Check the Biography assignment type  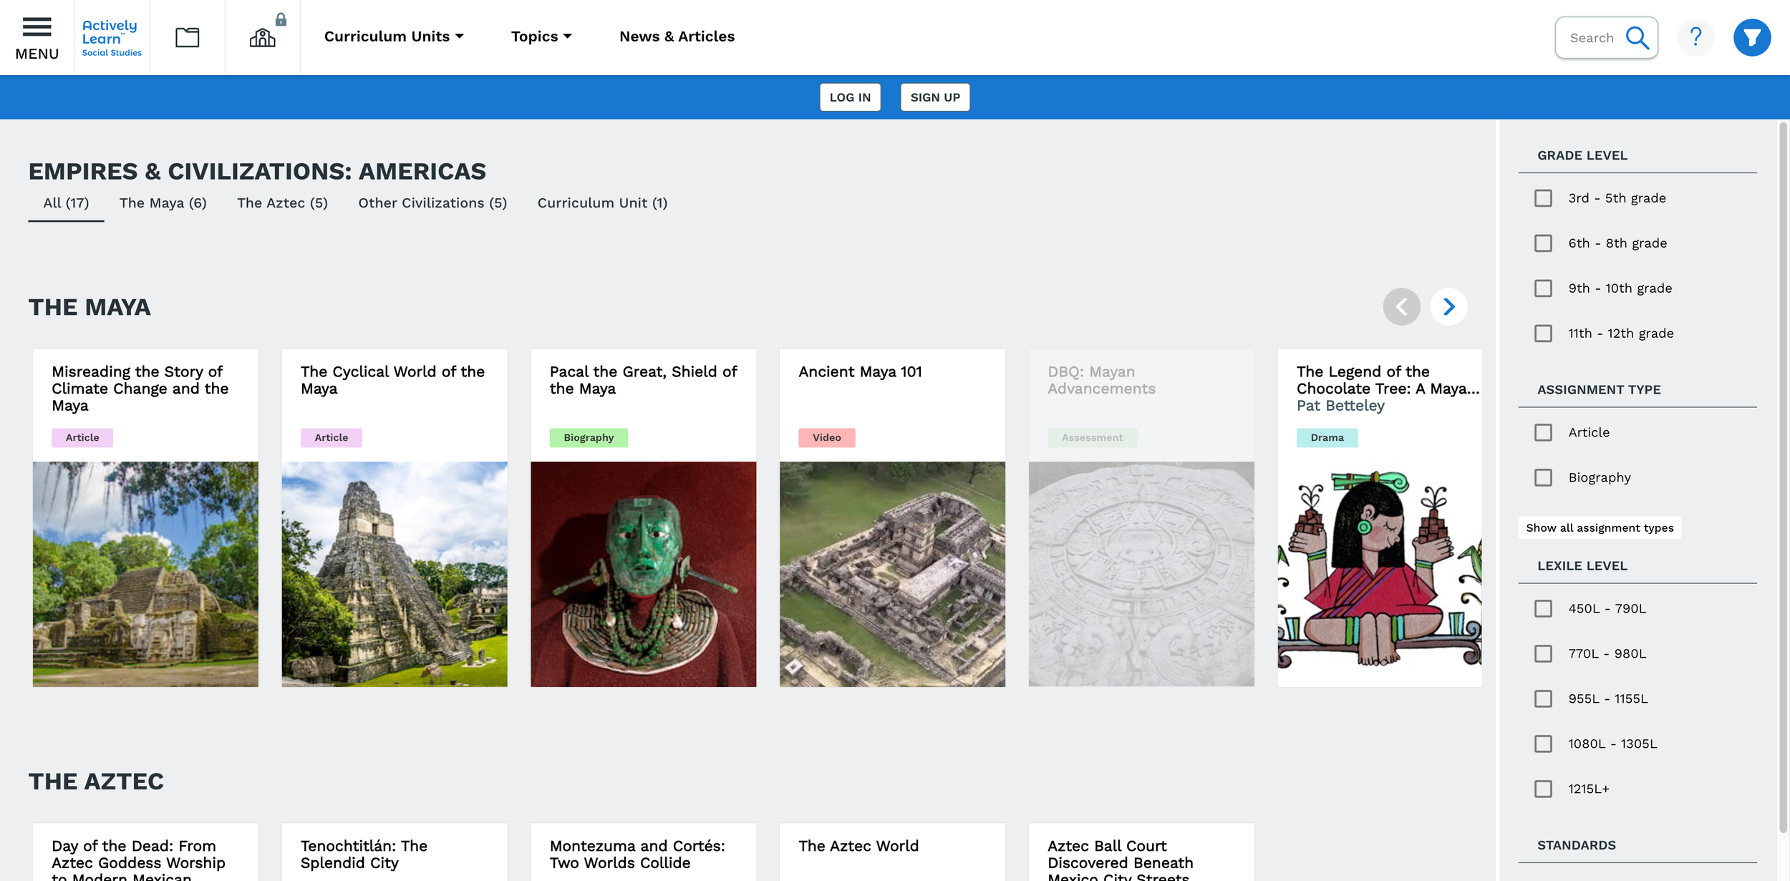1543,477
